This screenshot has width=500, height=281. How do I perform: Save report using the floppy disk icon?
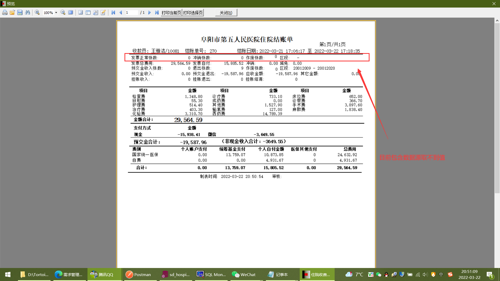(20, 12)
